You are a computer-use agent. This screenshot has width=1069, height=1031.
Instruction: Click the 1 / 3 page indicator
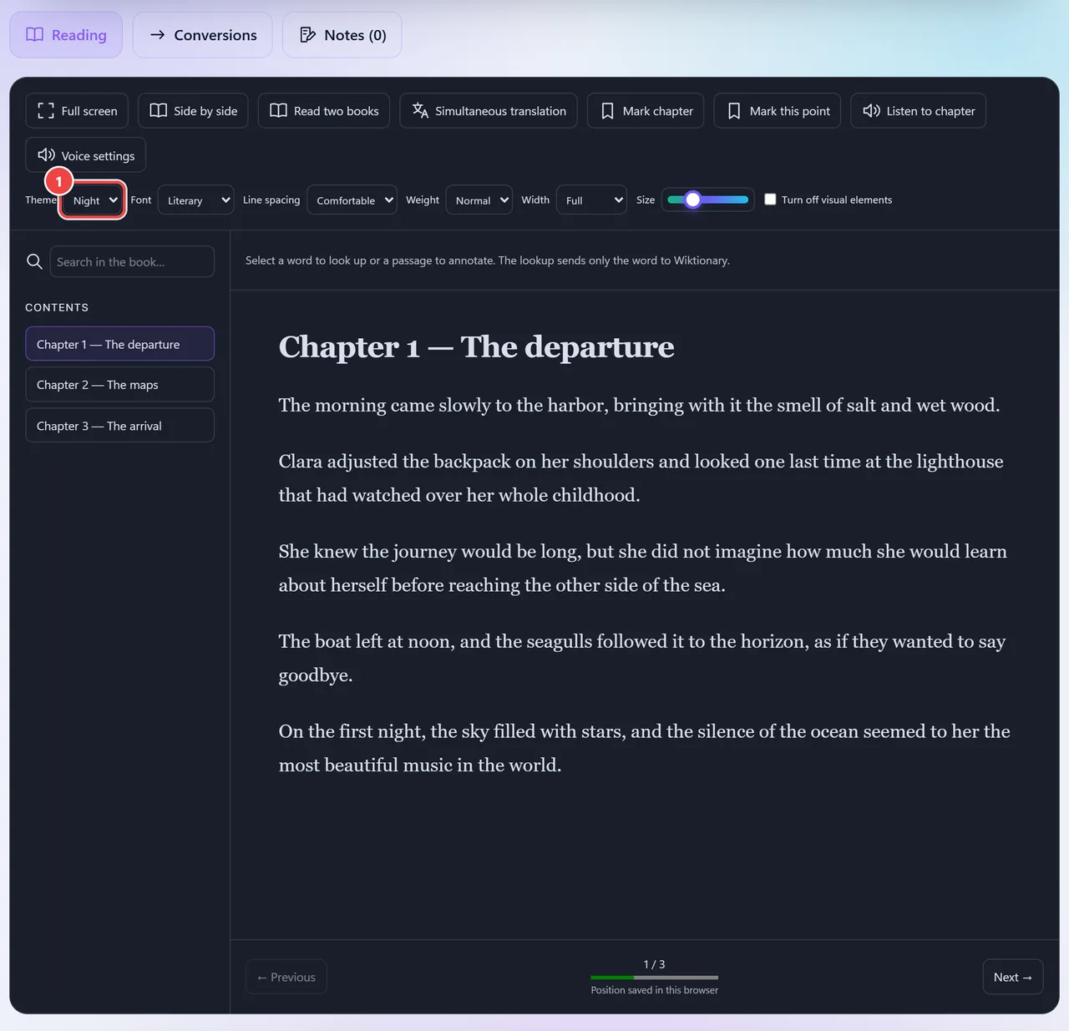[655, 964]
